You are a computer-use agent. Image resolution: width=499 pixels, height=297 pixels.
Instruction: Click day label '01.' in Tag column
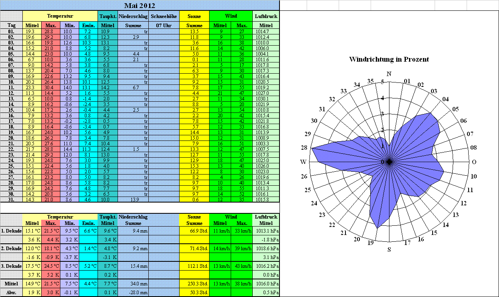(x=12, y=31)
